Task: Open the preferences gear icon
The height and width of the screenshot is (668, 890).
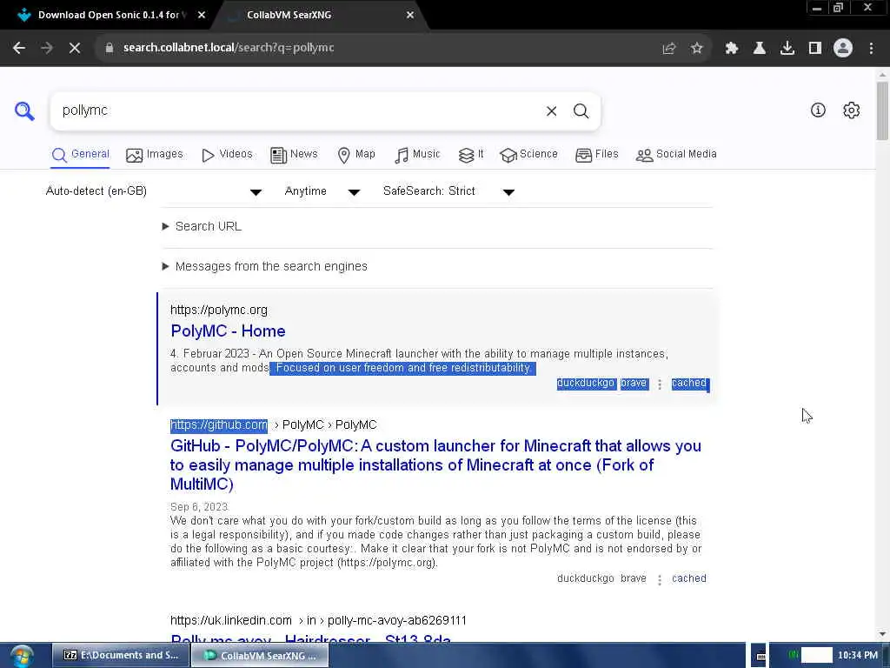Action: (852, 110)
